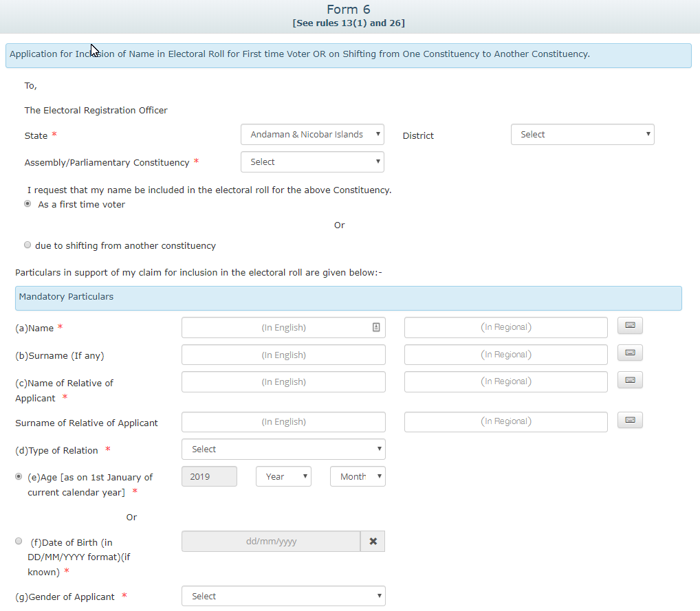
Task: Open the virtual keyboard for Name regional field
Action: click(630, 325)
